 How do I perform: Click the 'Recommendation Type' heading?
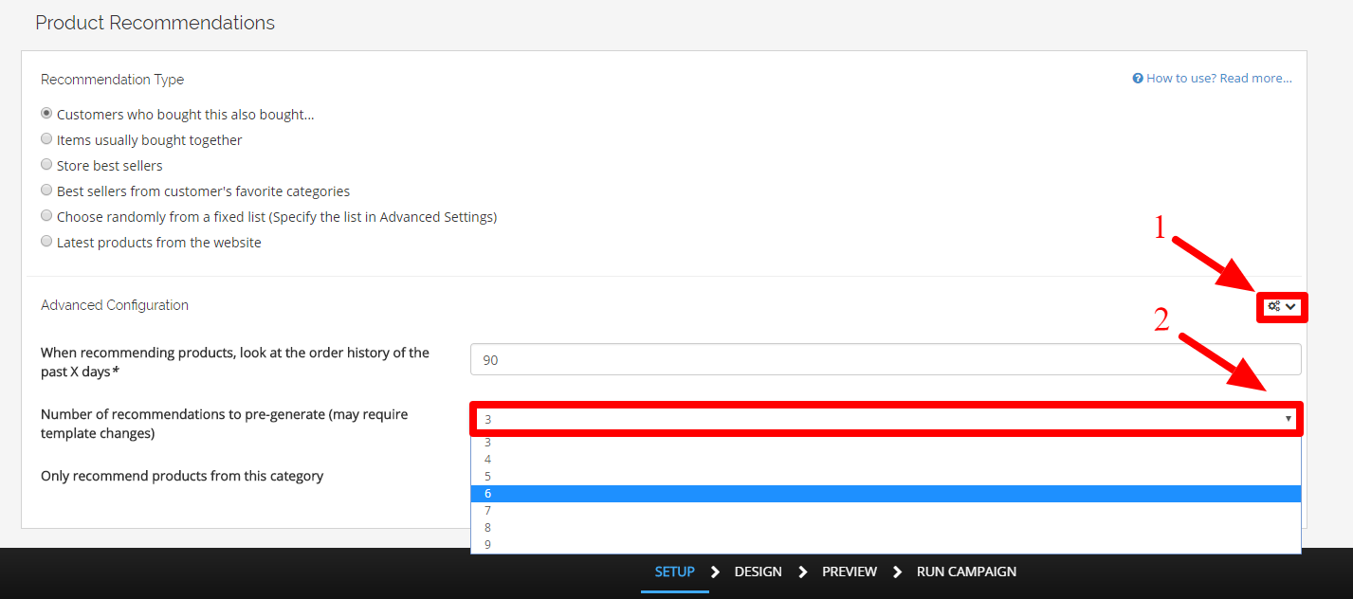112,80
